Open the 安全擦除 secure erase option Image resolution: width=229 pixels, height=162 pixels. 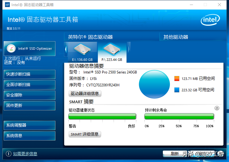pyautogui.click(x=30, y=95)
